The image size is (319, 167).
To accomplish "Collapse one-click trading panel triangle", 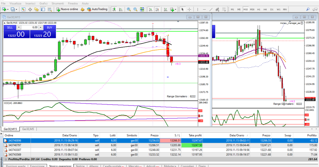I will (x=5, y=23).
